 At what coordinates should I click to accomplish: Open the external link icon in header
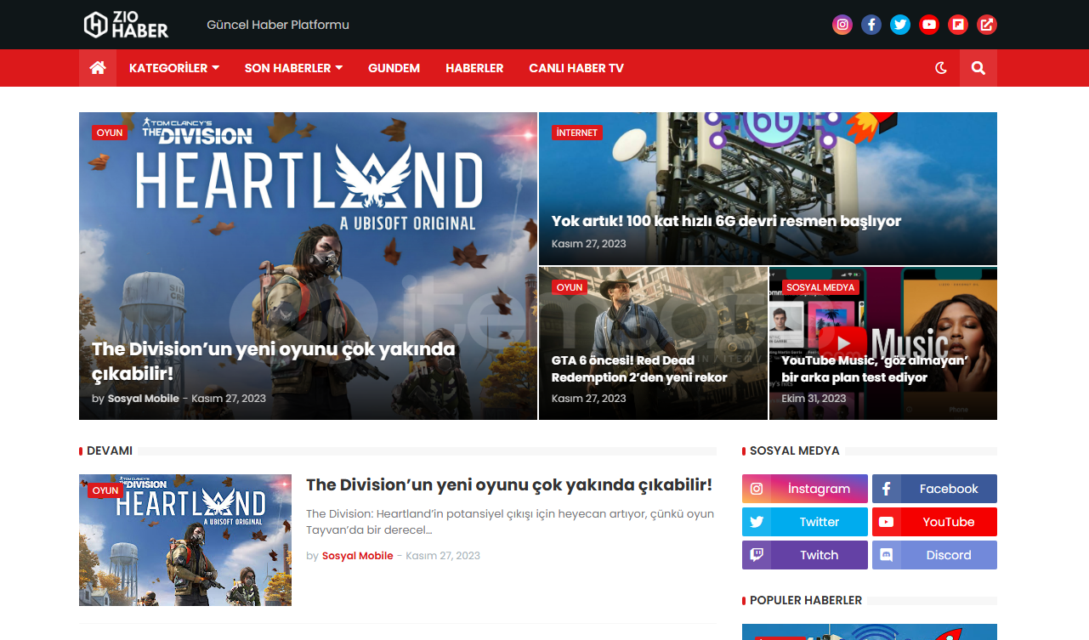[987, 25]
